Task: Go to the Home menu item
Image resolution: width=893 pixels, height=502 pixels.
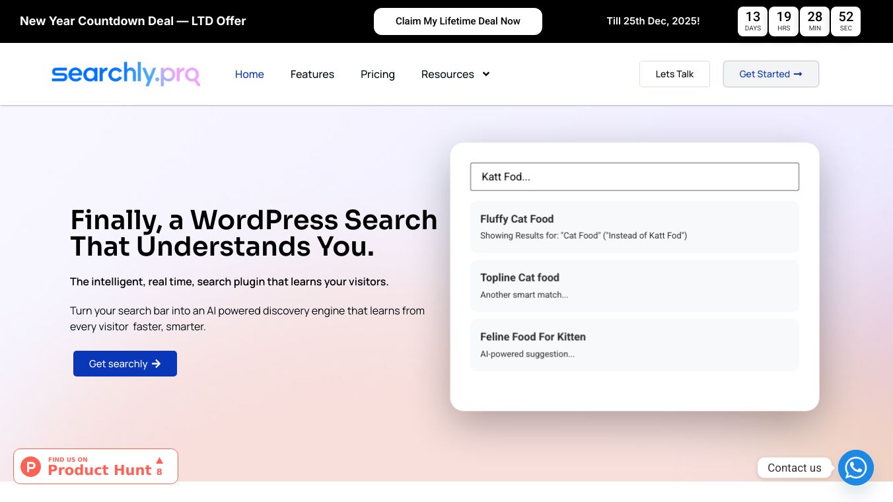Action: (250, 74)
